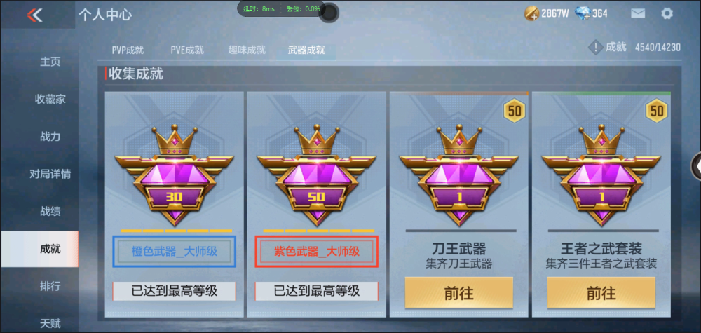Tap the 50-point hexagon badge on 刀王武器
The height and width of the screenshot is (333, 701).
[x=515, y=110]
